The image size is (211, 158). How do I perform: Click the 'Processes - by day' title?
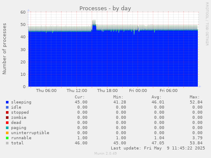[105, 9]
